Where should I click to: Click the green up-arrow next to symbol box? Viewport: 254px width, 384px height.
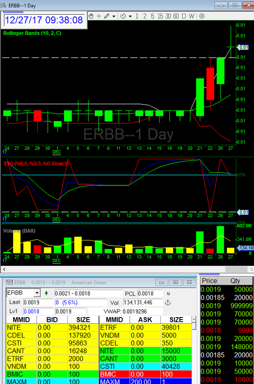click(x=46, y=293)
